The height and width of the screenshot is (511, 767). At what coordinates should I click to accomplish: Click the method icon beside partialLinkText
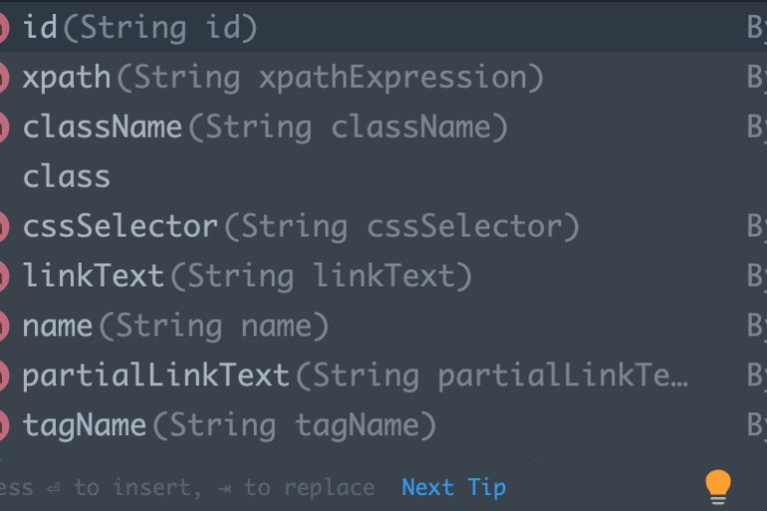point(3,376)
